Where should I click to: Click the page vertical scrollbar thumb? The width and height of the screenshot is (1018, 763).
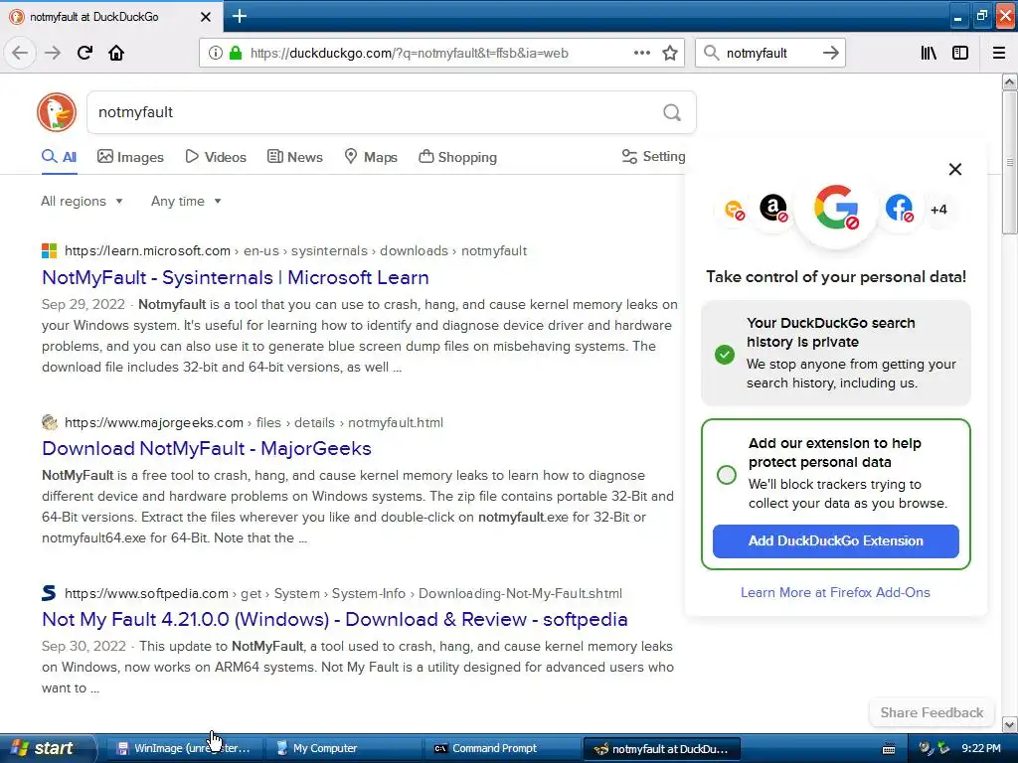pos(1009,162)
